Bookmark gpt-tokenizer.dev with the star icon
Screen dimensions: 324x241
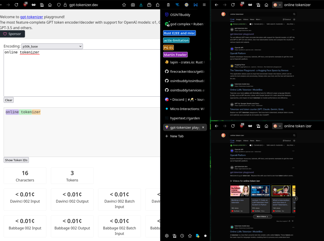pyautogui.click(x=124, y=5)
